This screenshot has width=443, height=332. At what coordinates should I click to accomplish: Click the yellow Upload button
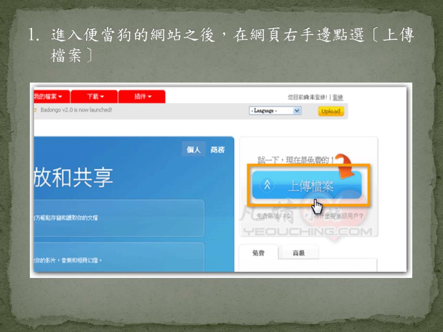pyautogui.click(x=331, y=111)
